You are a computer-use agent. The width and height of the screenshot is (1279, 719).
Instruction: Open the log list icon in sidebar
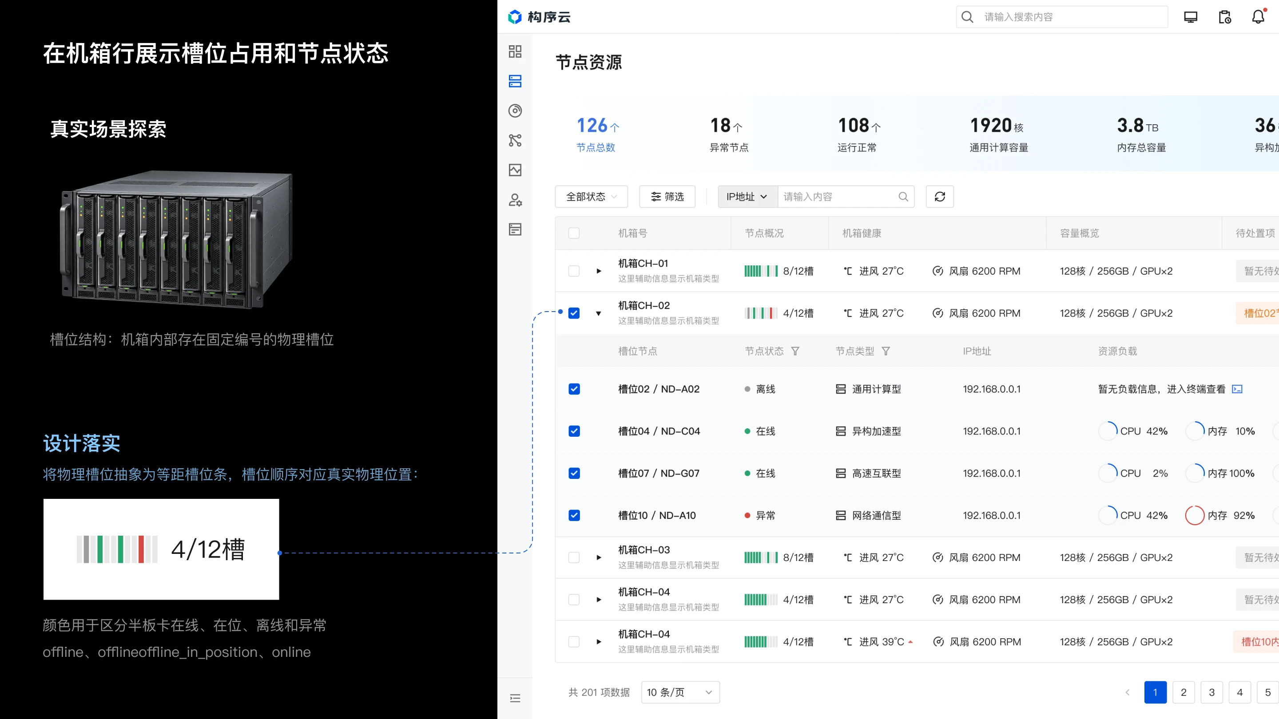(515, 229)
